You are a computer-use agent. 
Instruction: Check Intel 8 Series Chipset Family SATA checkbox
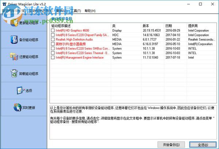(x=53, y=35)
